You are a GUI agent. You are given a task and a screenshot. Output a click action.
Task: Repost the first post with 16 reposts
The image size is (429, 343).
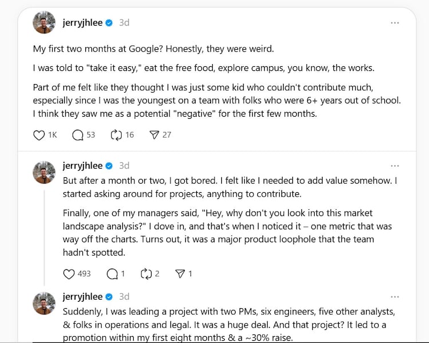pyautogui.click(x=116, y=135)
